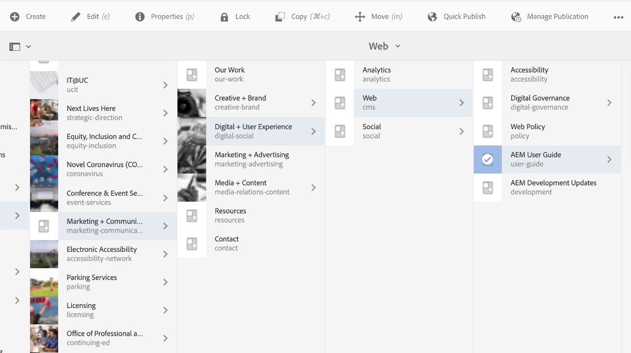This screenshot has height=353, width=631.
Task: Deselect the checked AEM User Guide checkbox
Action: click(x=488, y=159)
